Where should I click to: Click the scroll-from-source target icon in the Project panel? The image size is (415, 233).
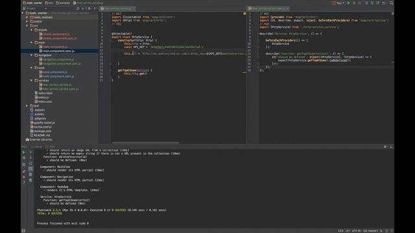pos(78,8)
